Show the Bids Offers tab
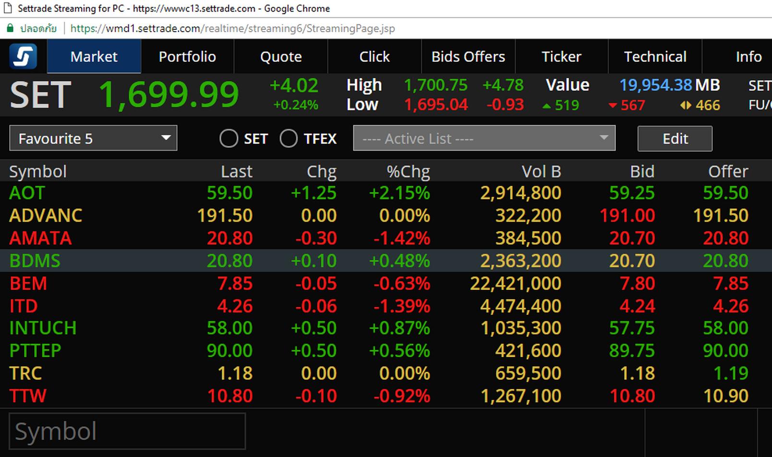 coord(468,56)
